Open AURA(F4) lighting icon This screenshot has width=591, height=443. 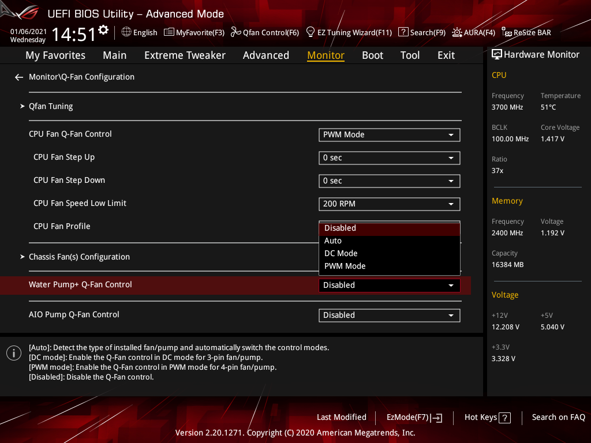pos(457,32)
